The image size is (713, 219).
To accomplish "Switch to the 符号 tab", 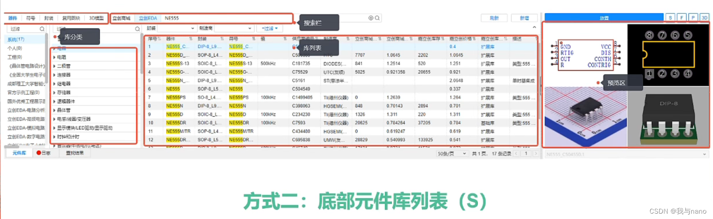I will tap(30, 18).
